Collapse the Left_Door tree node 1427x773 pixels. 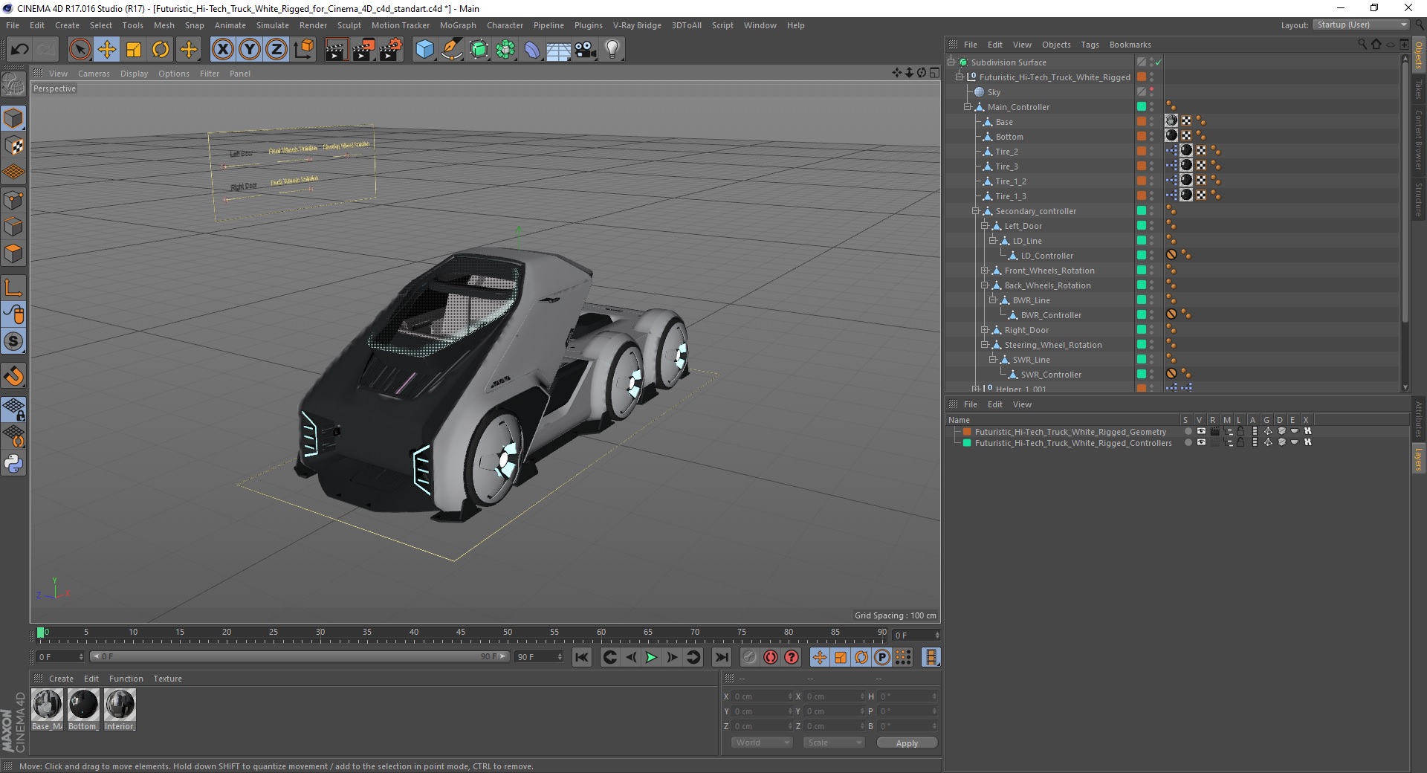coord(984,226)
